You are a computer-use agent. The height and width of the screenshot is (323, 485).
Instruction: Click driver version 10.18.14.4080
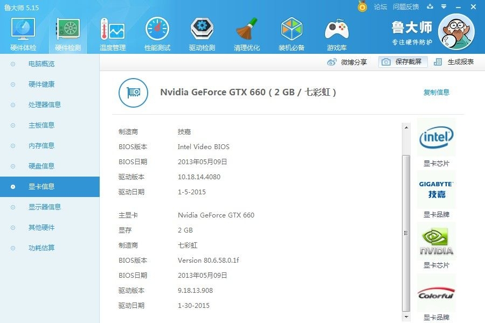tap(199, 177)
